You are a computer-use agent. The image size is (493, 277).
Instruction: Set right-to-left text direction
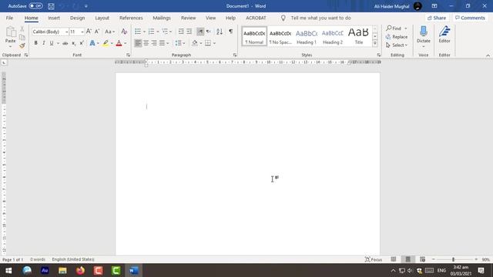[x=208, y=32]
